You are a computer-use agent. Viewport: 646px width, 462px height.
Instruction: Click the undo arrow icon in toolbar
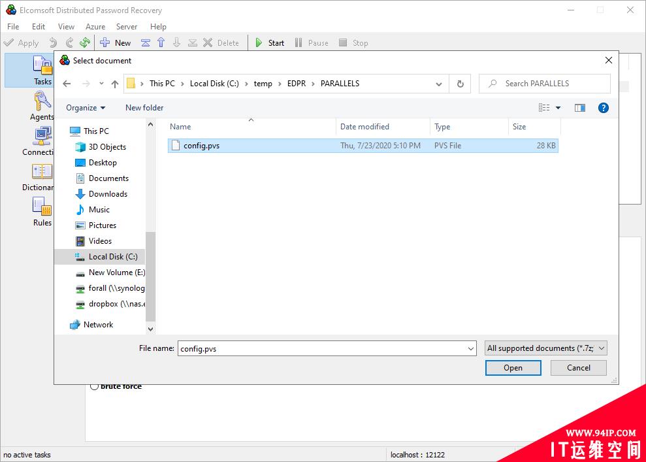point(53,42)
